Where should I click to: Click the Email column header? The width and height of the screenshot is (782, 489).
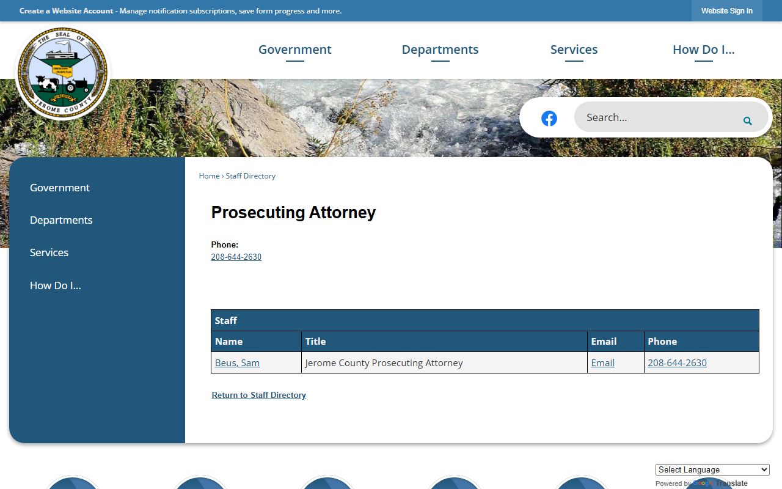coord(616,342)
